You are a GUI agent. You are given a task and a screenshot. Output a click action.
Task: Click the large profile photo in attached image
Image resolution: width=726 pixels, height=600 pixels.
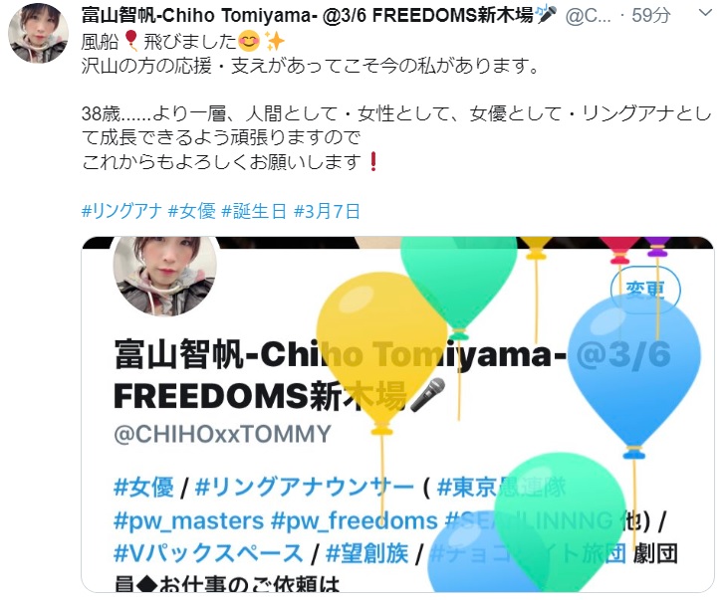tap(165, 277)
